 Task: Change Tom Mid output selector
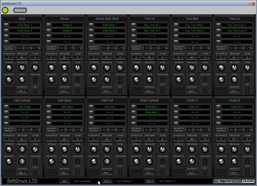tap(192, 91)
